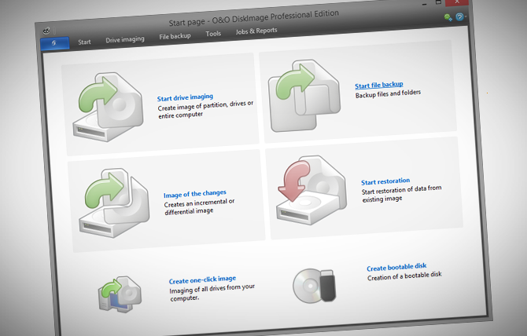Click the Create one-click image computer icon
The height and width of the screenshot is (336, 527).
point(120,294)
